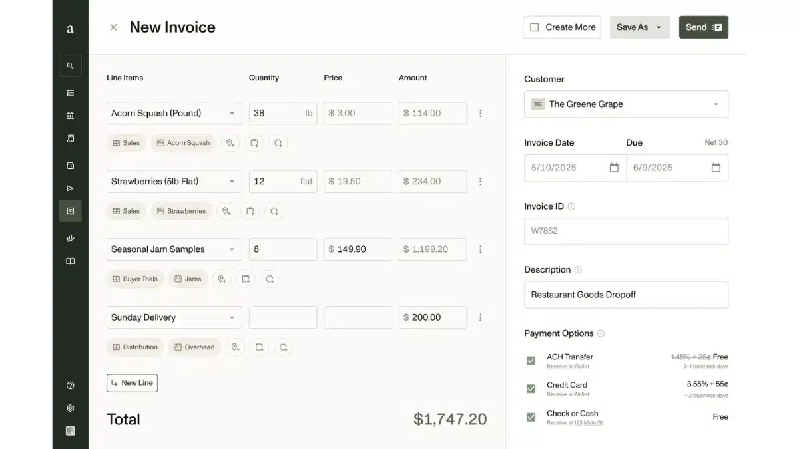This screenshot has height=449, width=799.
Task: Click the Strawberries category tag
Action: [181, 211]
